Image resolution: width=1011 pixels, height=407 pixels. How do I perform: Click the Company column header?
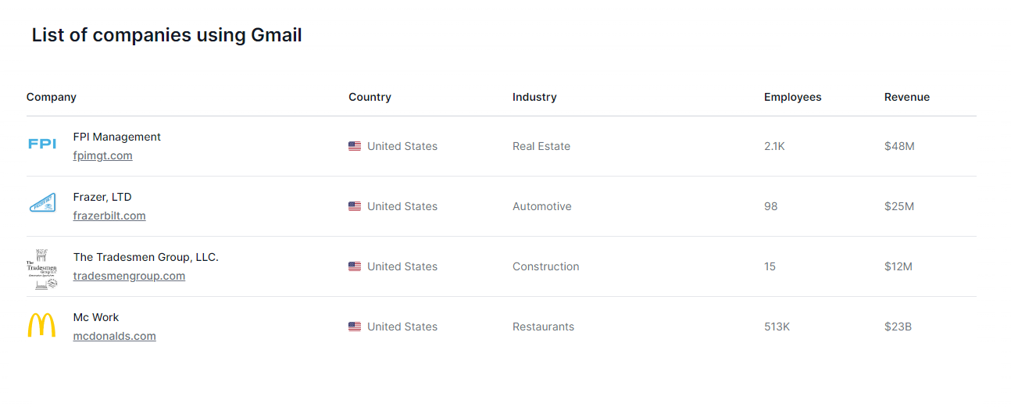52,97
